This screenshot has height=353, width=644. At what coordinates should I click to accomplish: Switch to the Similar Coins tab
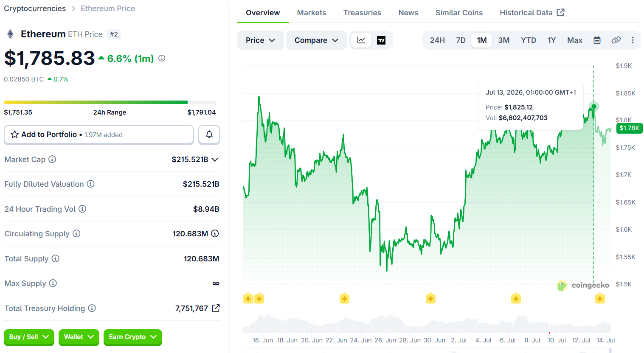point(459,13)
